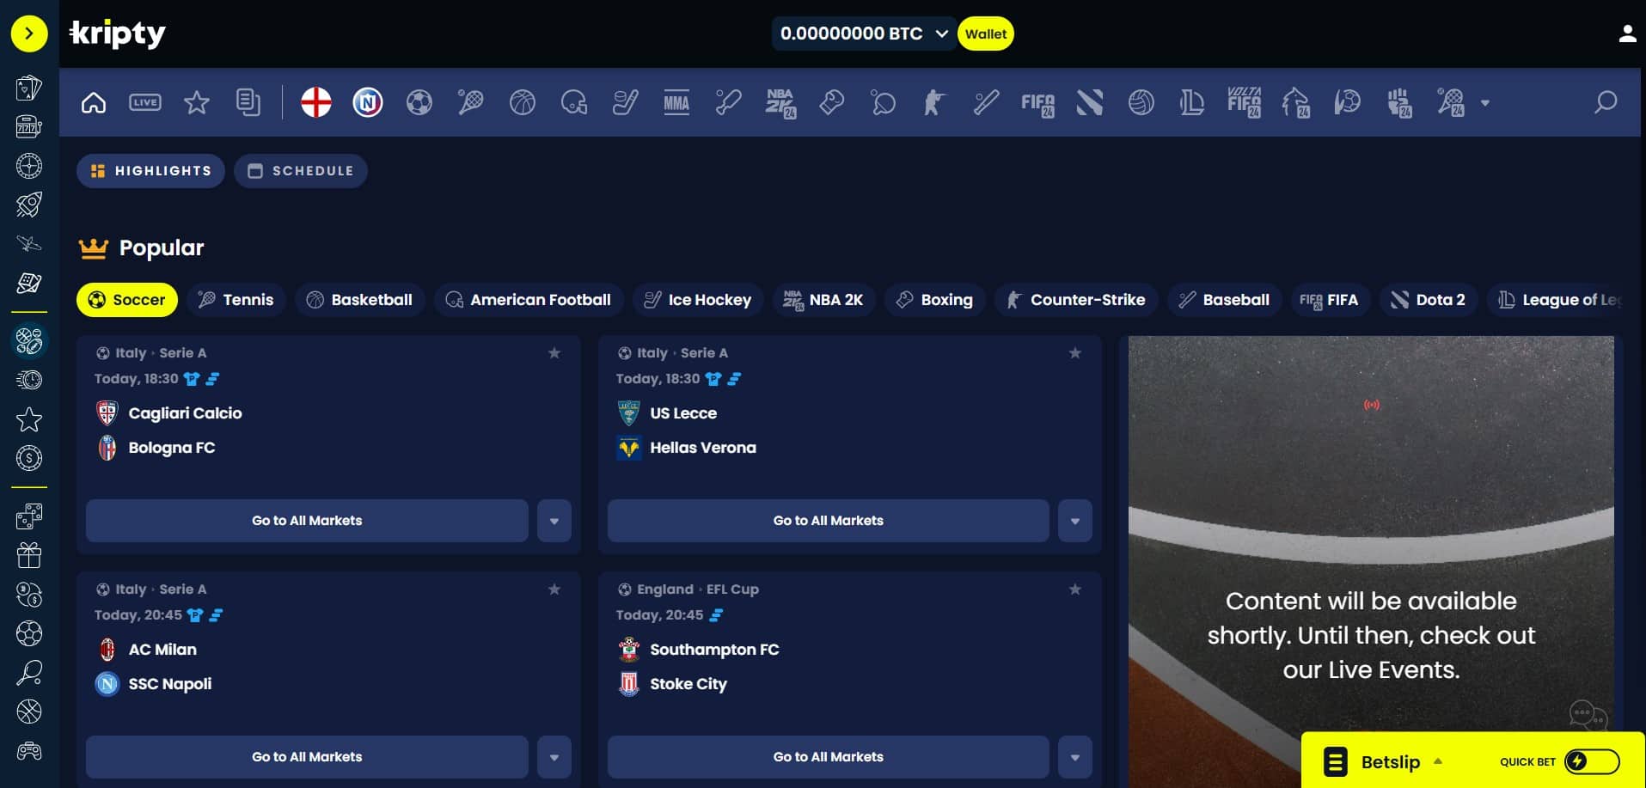Select the Ice Hockey popular tab
1646x788 pixels.
point(698,300)
